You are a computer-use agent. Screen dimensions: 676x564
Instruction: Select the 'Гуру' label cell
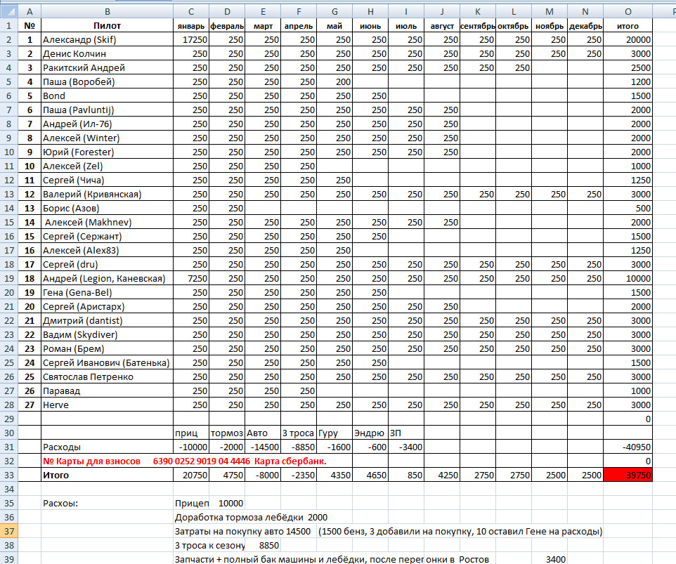click(334, 433)
